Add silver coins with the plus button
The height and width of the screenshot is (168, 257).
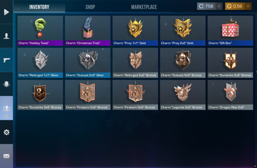[219, 6]
